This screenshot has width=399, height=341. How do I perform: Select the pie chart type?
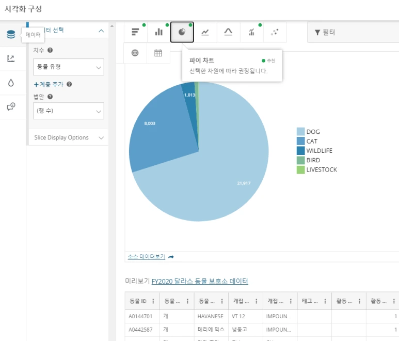click(182, 32)
